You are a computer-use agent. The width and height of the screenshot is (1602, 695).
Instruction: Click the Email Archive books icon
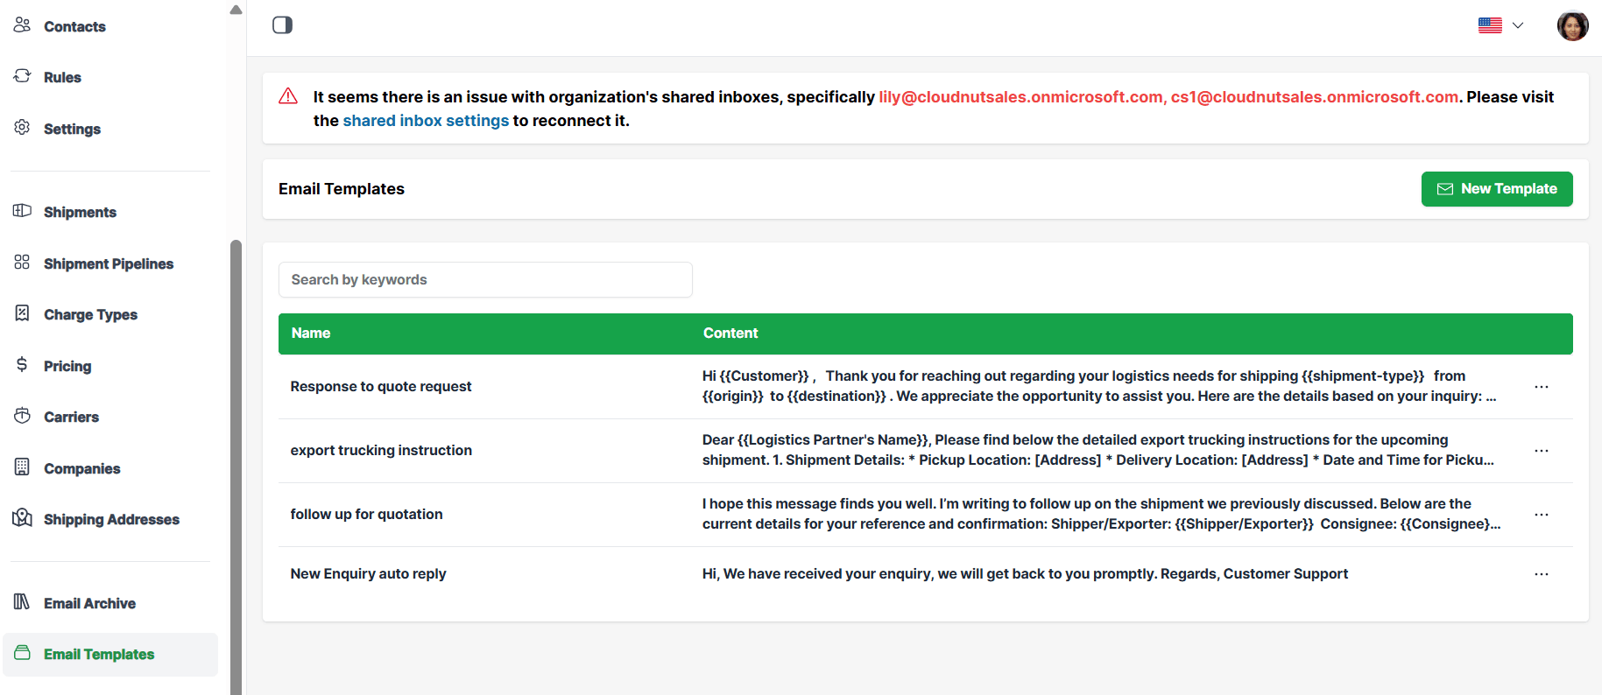click(22, 602)
